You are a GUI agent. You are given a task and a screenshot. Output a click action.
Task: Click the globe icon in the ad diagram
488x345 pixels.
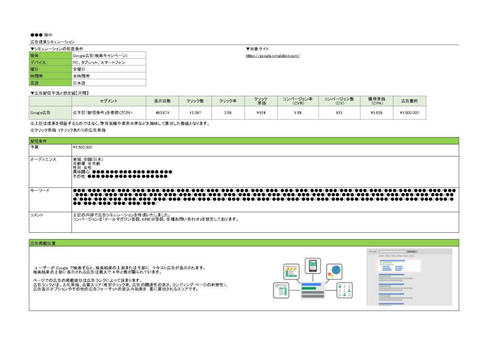334,271
